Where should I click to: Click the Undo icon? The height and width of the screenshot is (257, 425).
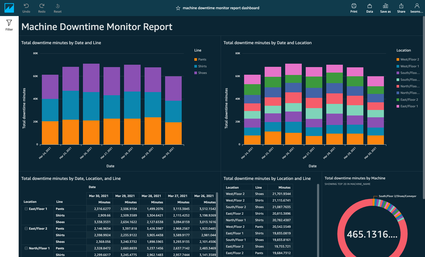pos(26,8)
